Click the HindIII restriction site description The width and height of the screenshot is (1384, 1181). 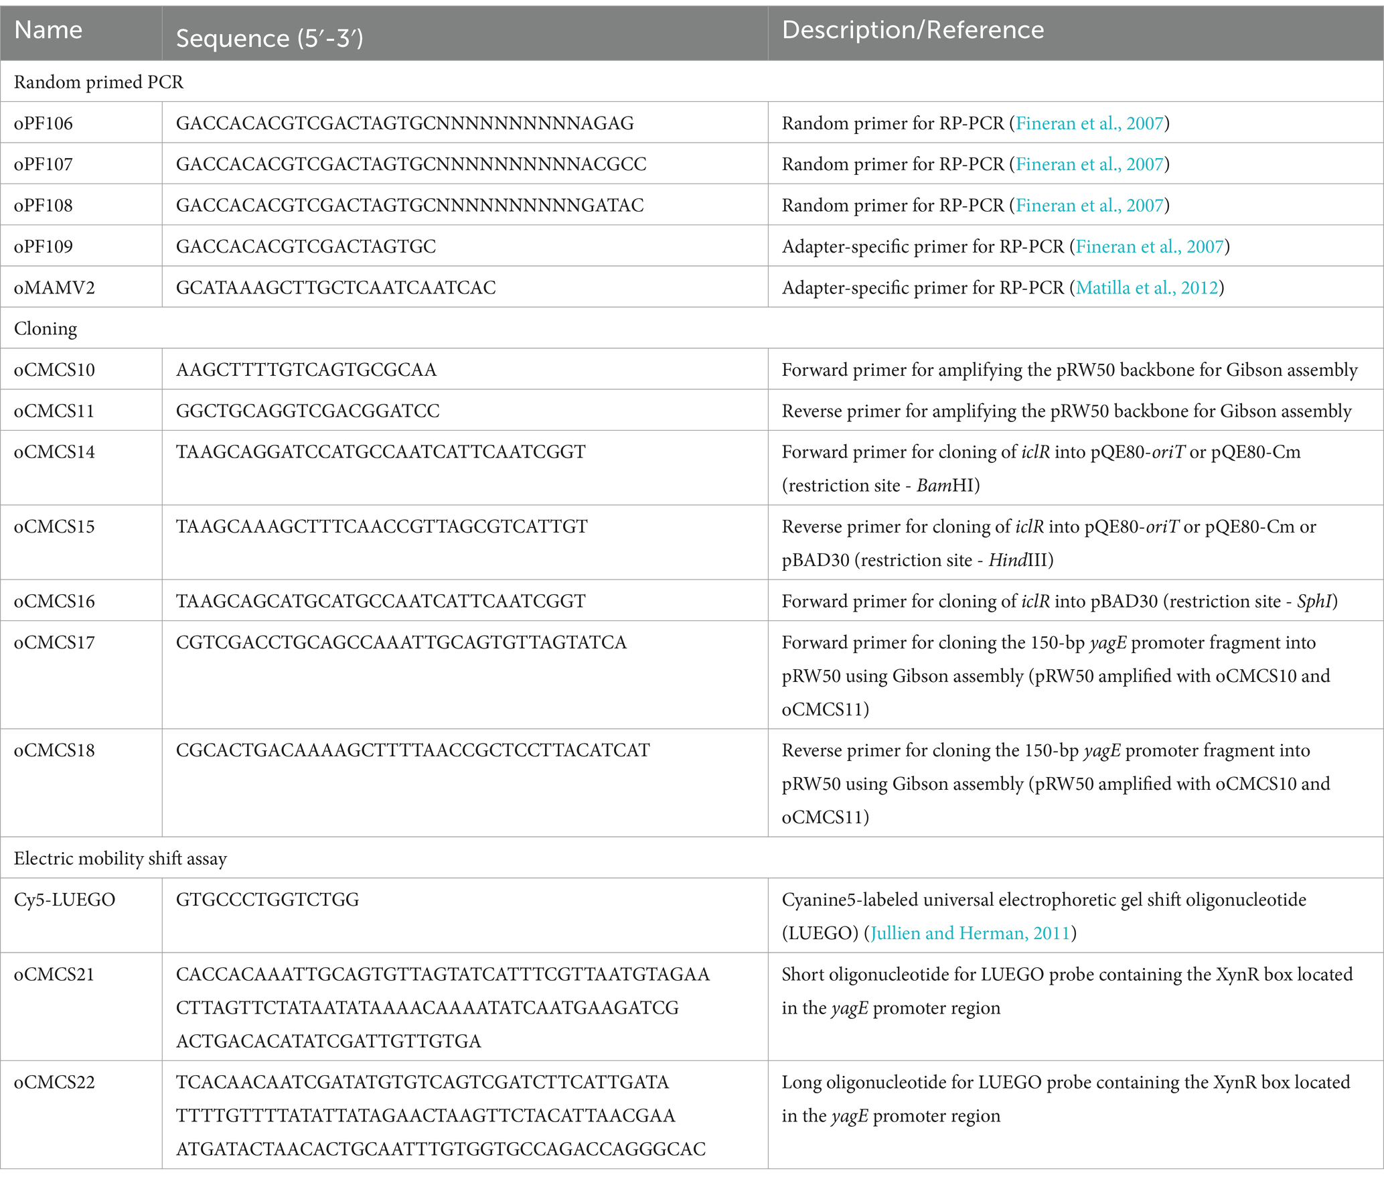coord(1049,543)
